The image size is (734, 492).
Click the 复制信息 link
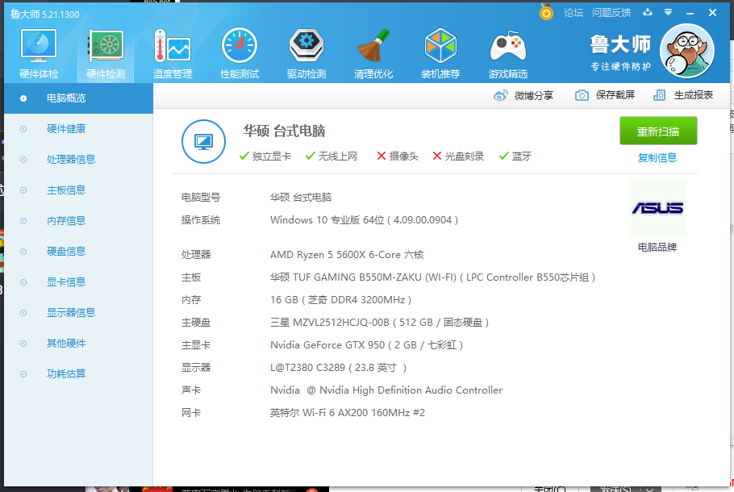[657, 158]
